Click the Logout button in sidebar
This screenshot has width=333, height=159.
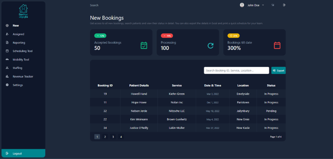[23, 153]
